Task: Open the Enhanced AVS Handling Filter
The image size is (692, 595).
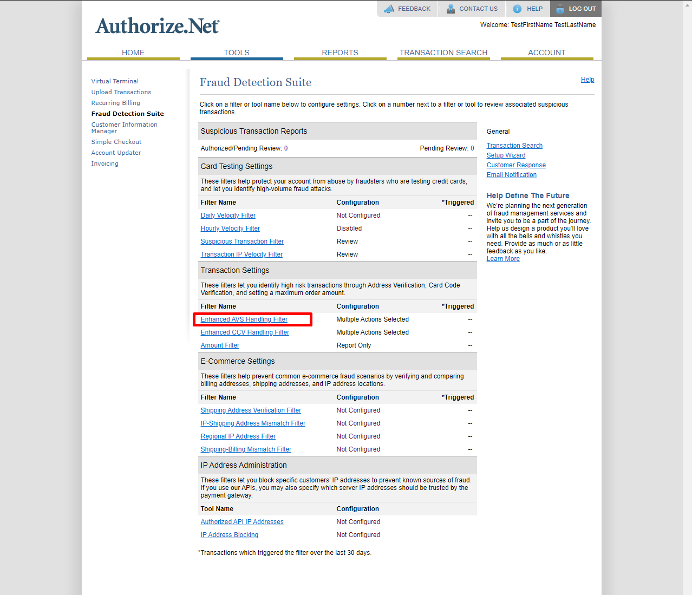Action: tap(244, 319)
